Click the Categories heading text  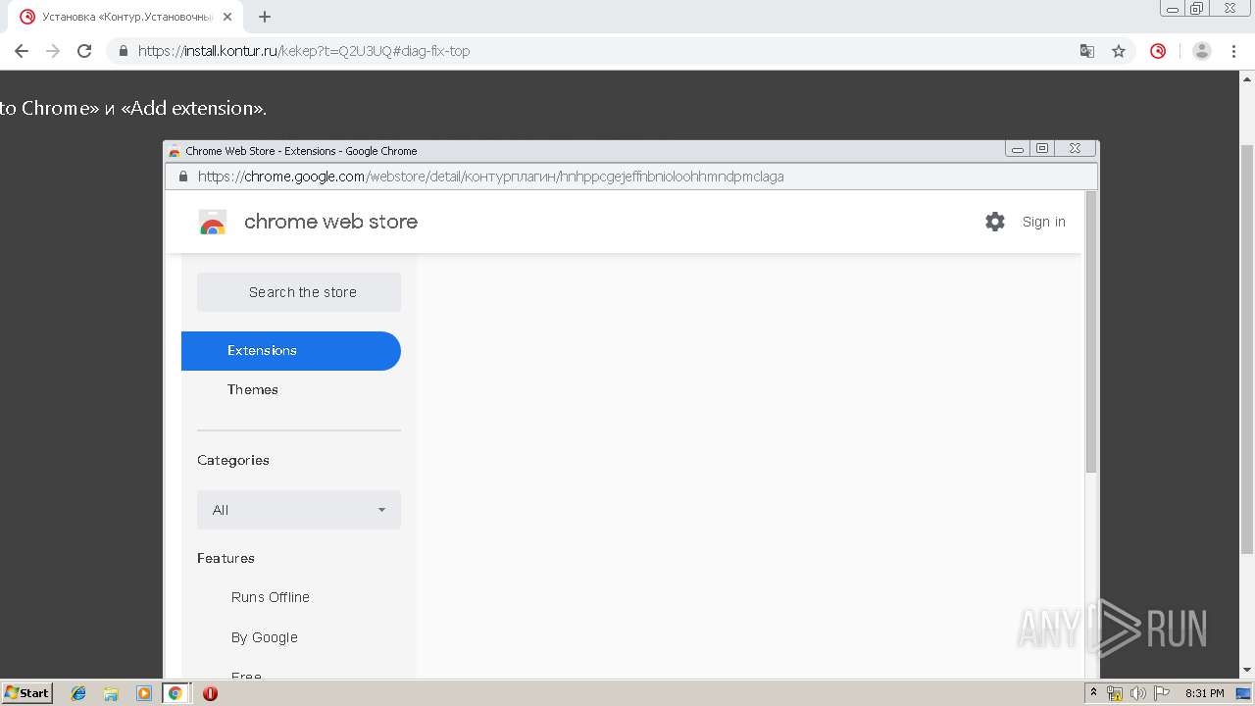[233, 460]
